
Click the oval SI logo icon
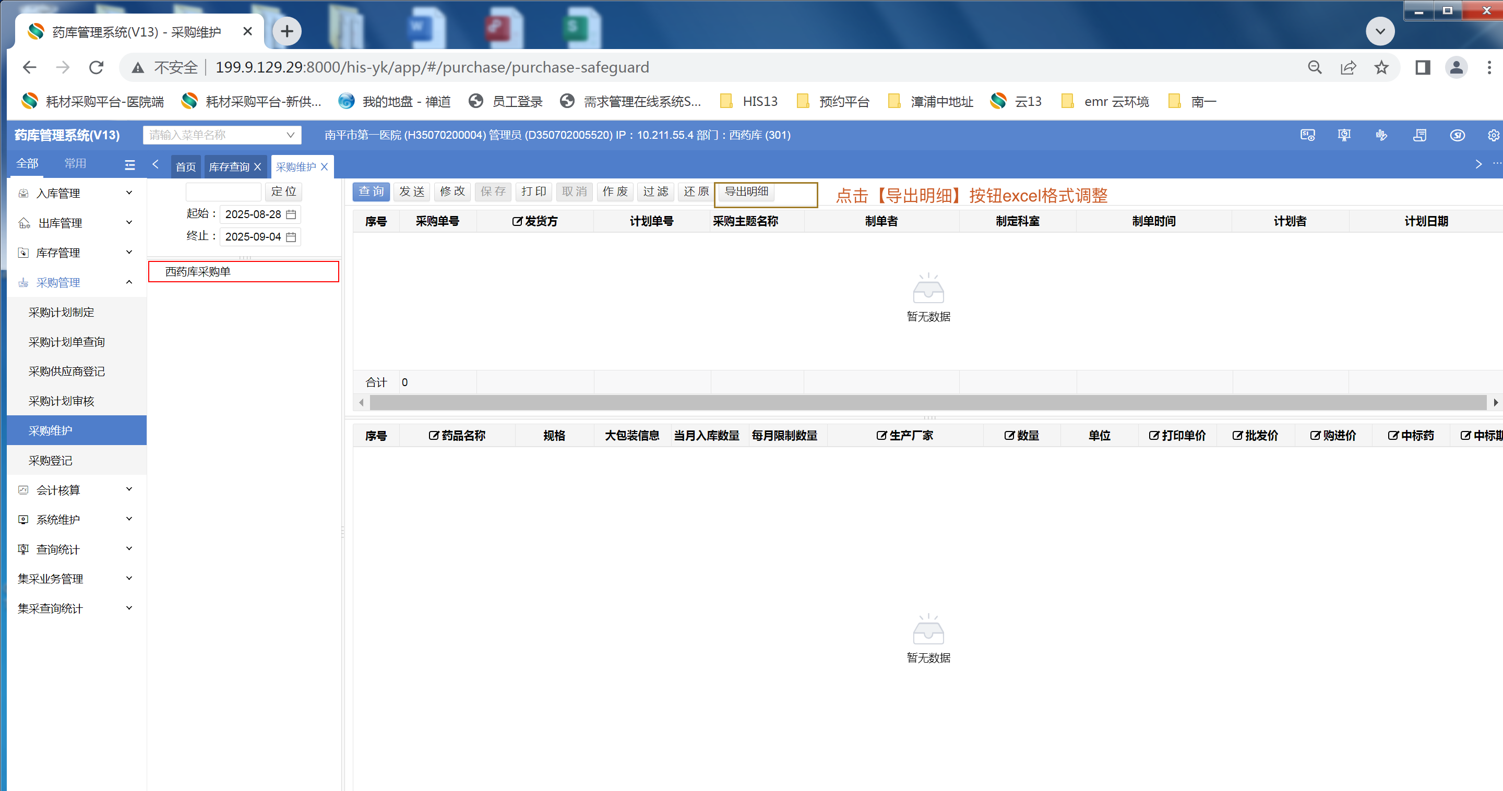click(1457, 135)
